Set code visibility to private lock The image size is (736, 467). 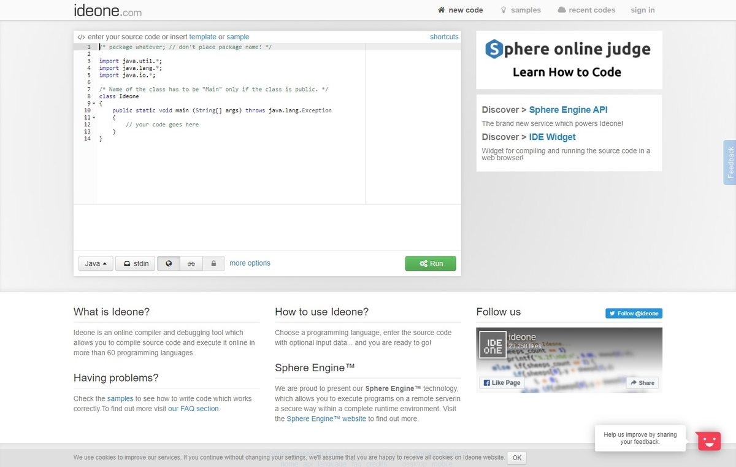pos(213,263)
